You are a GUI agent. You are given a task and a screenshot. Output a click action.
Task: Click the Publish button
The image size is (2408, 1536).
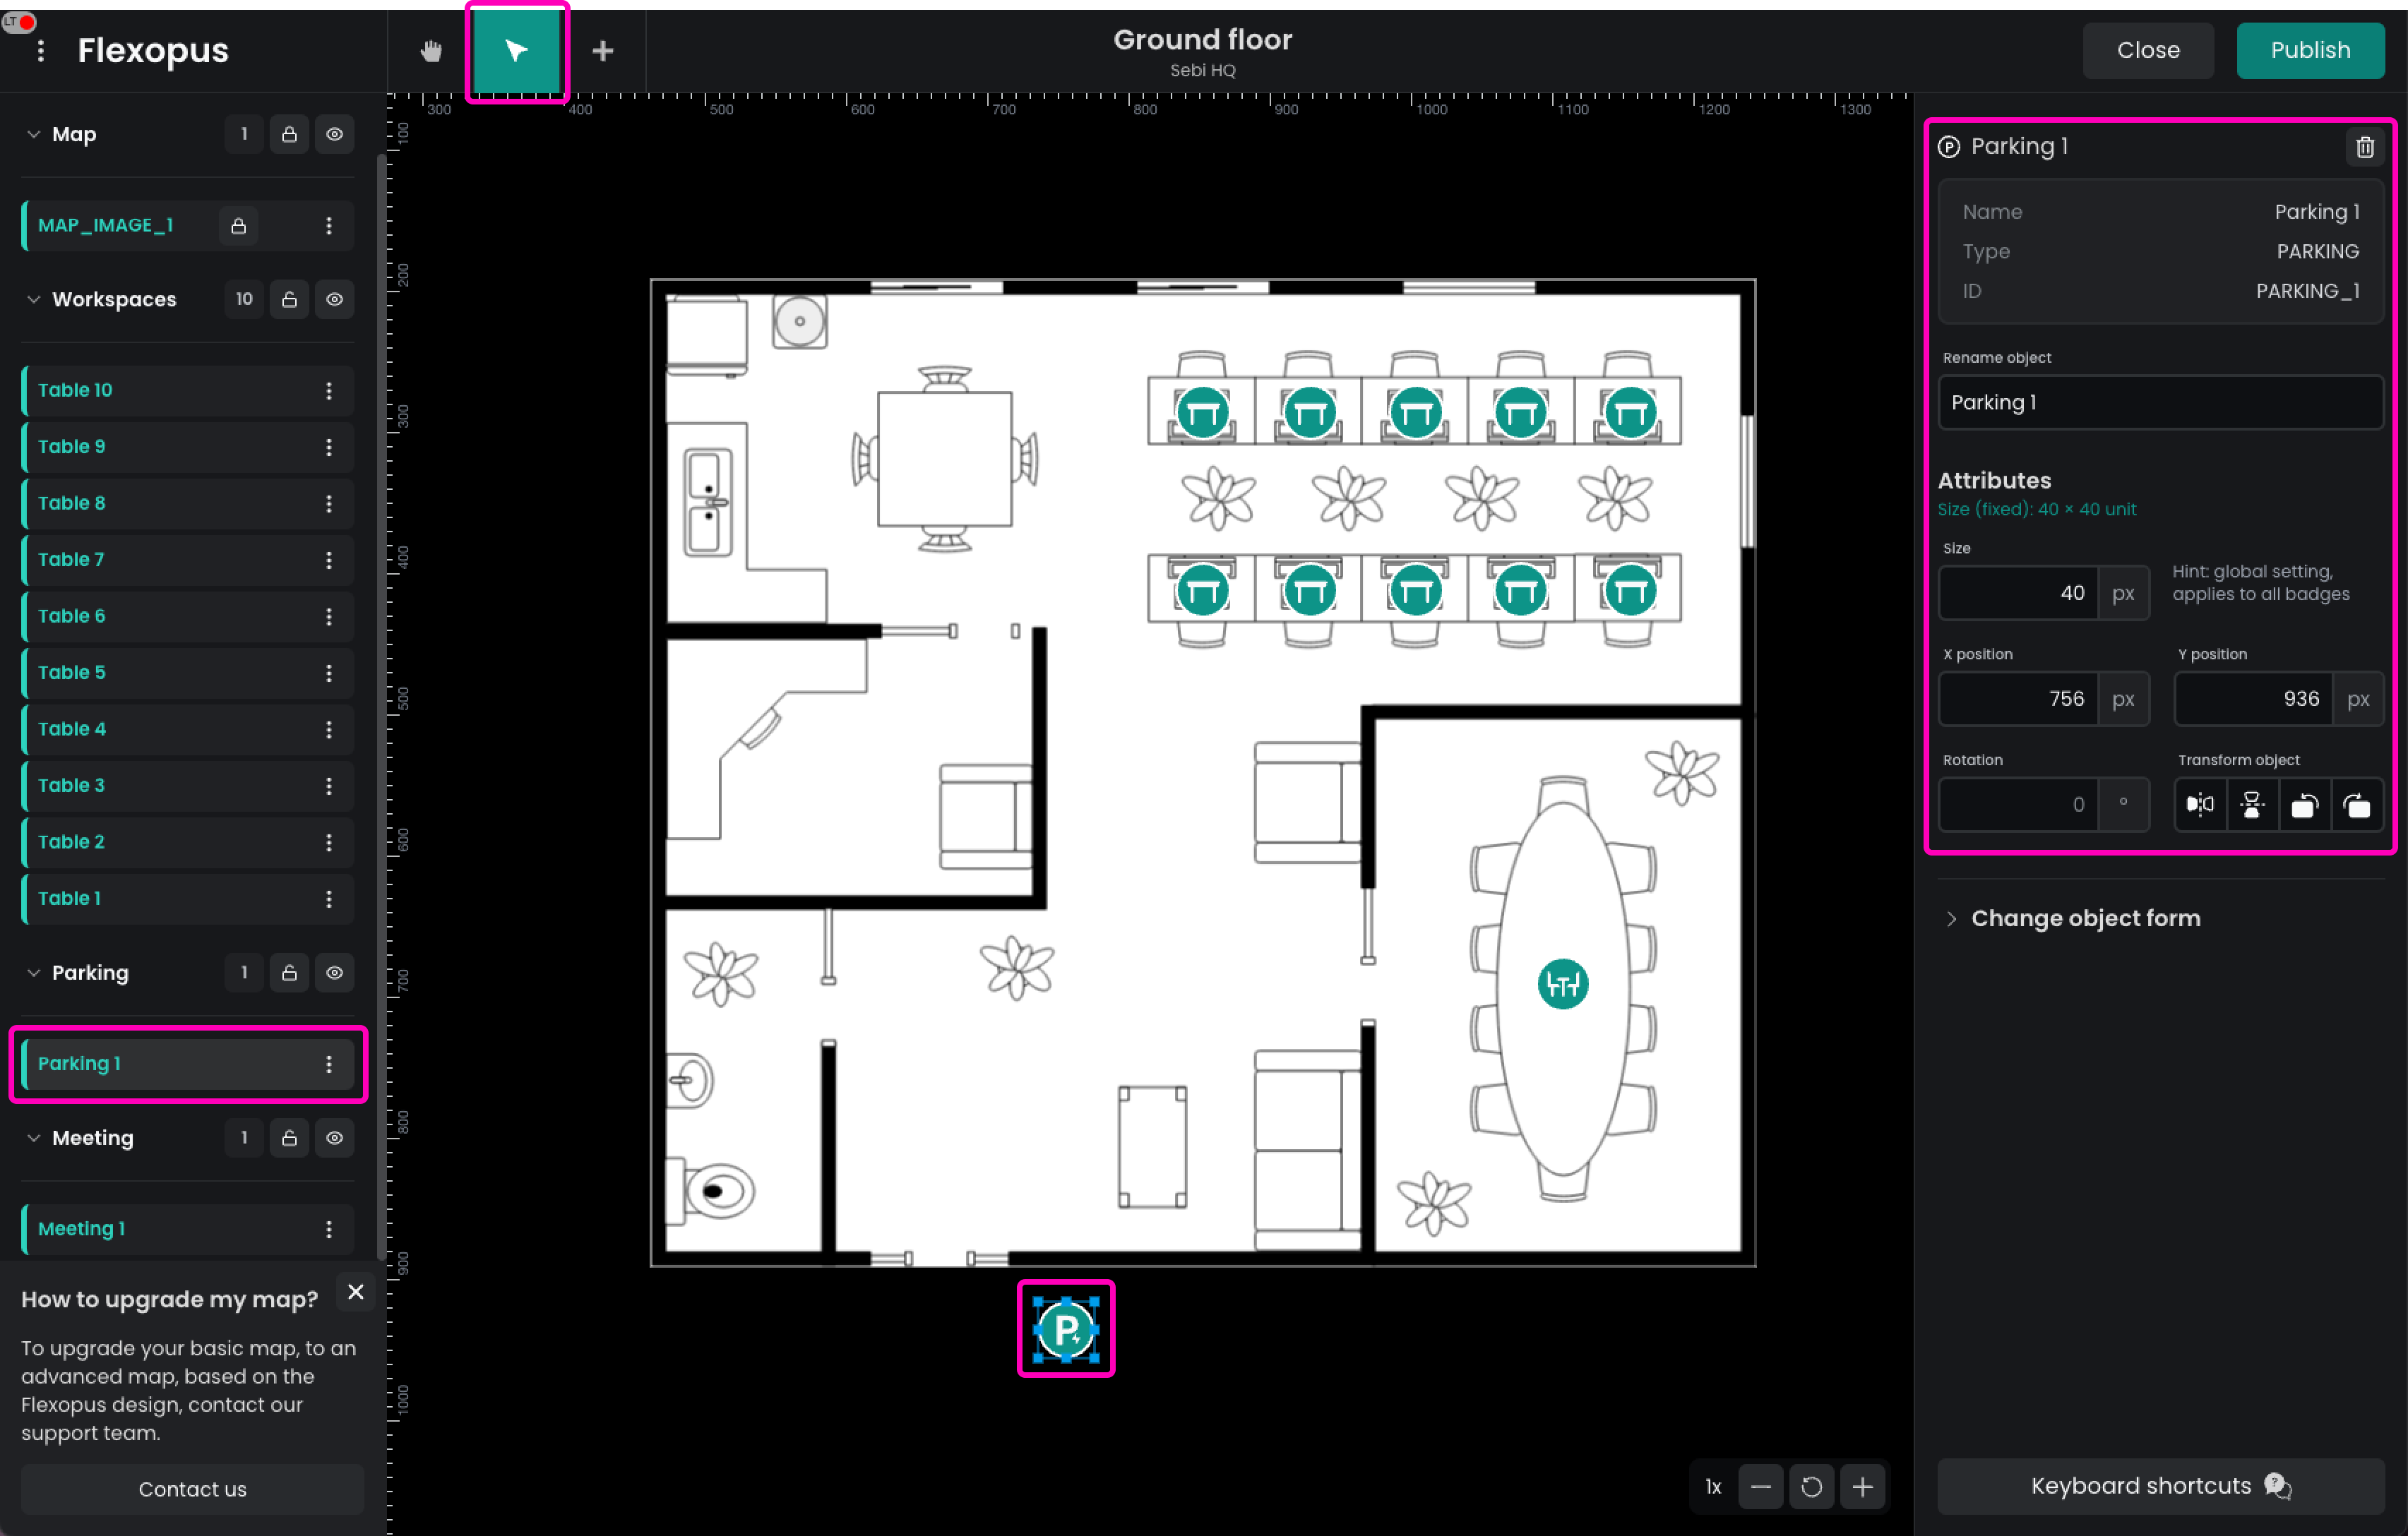[x=2309, y=50]
